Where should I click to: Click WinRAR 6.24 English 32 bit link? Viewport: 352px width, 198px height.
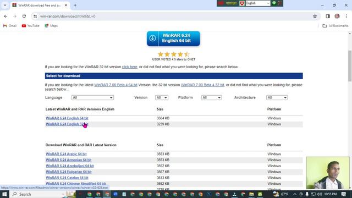pos(67,124)
